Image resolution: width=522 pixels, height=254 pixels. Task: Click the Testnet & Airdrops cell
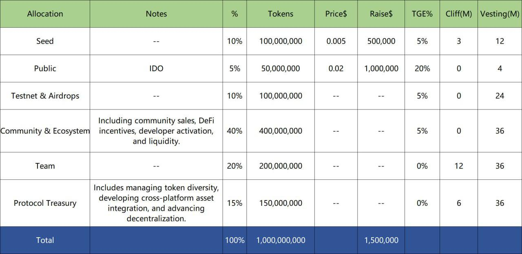pos(45,96)
